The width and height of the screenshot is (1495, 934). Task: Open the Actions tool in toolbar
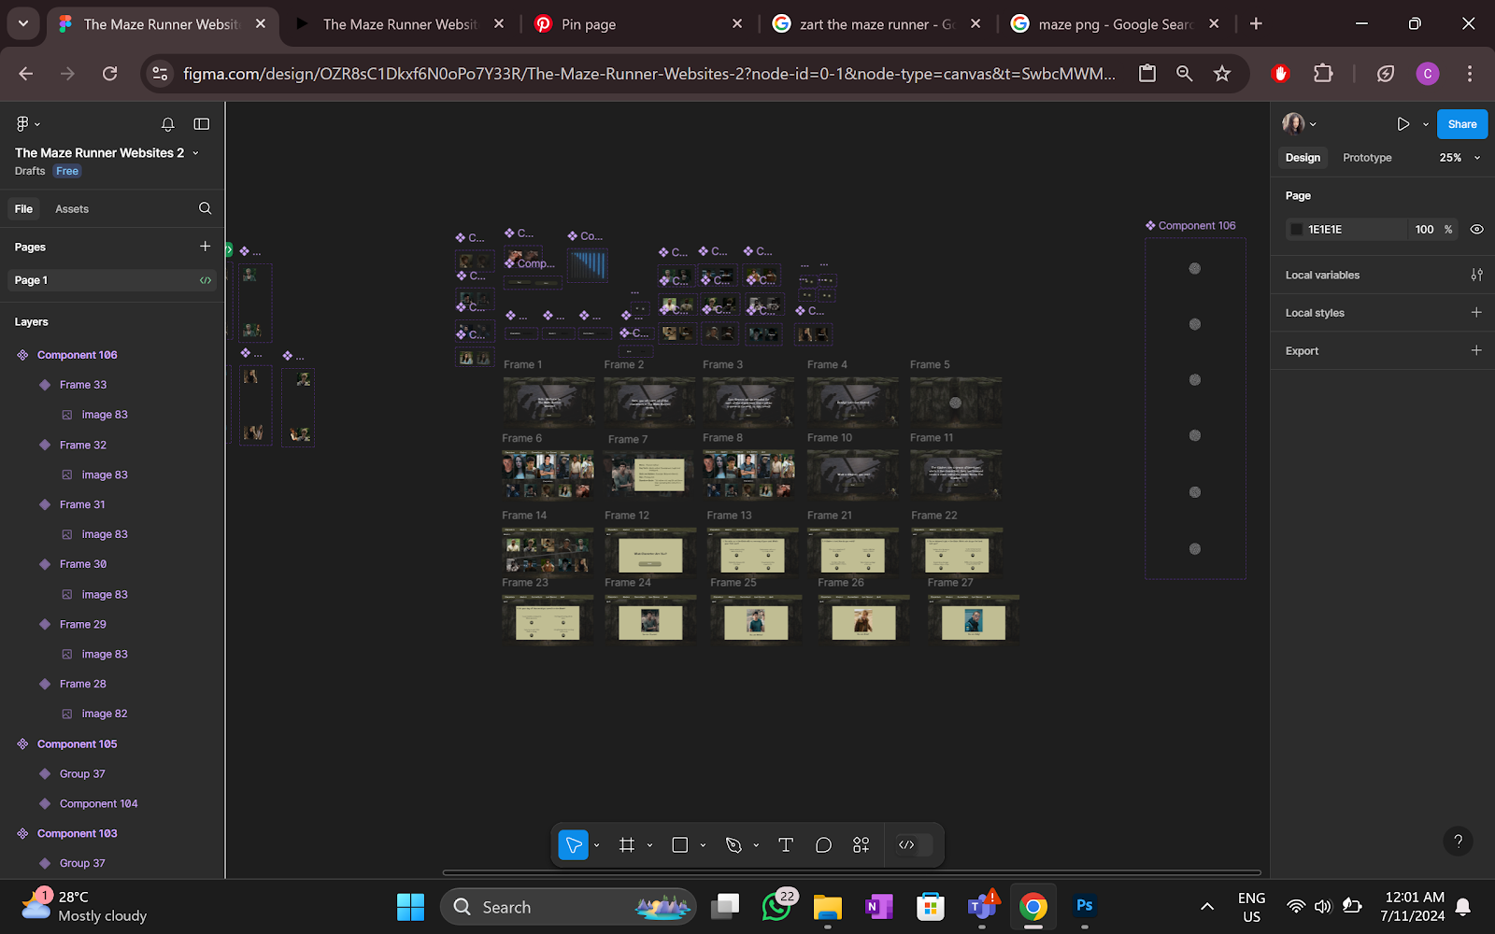861,845
